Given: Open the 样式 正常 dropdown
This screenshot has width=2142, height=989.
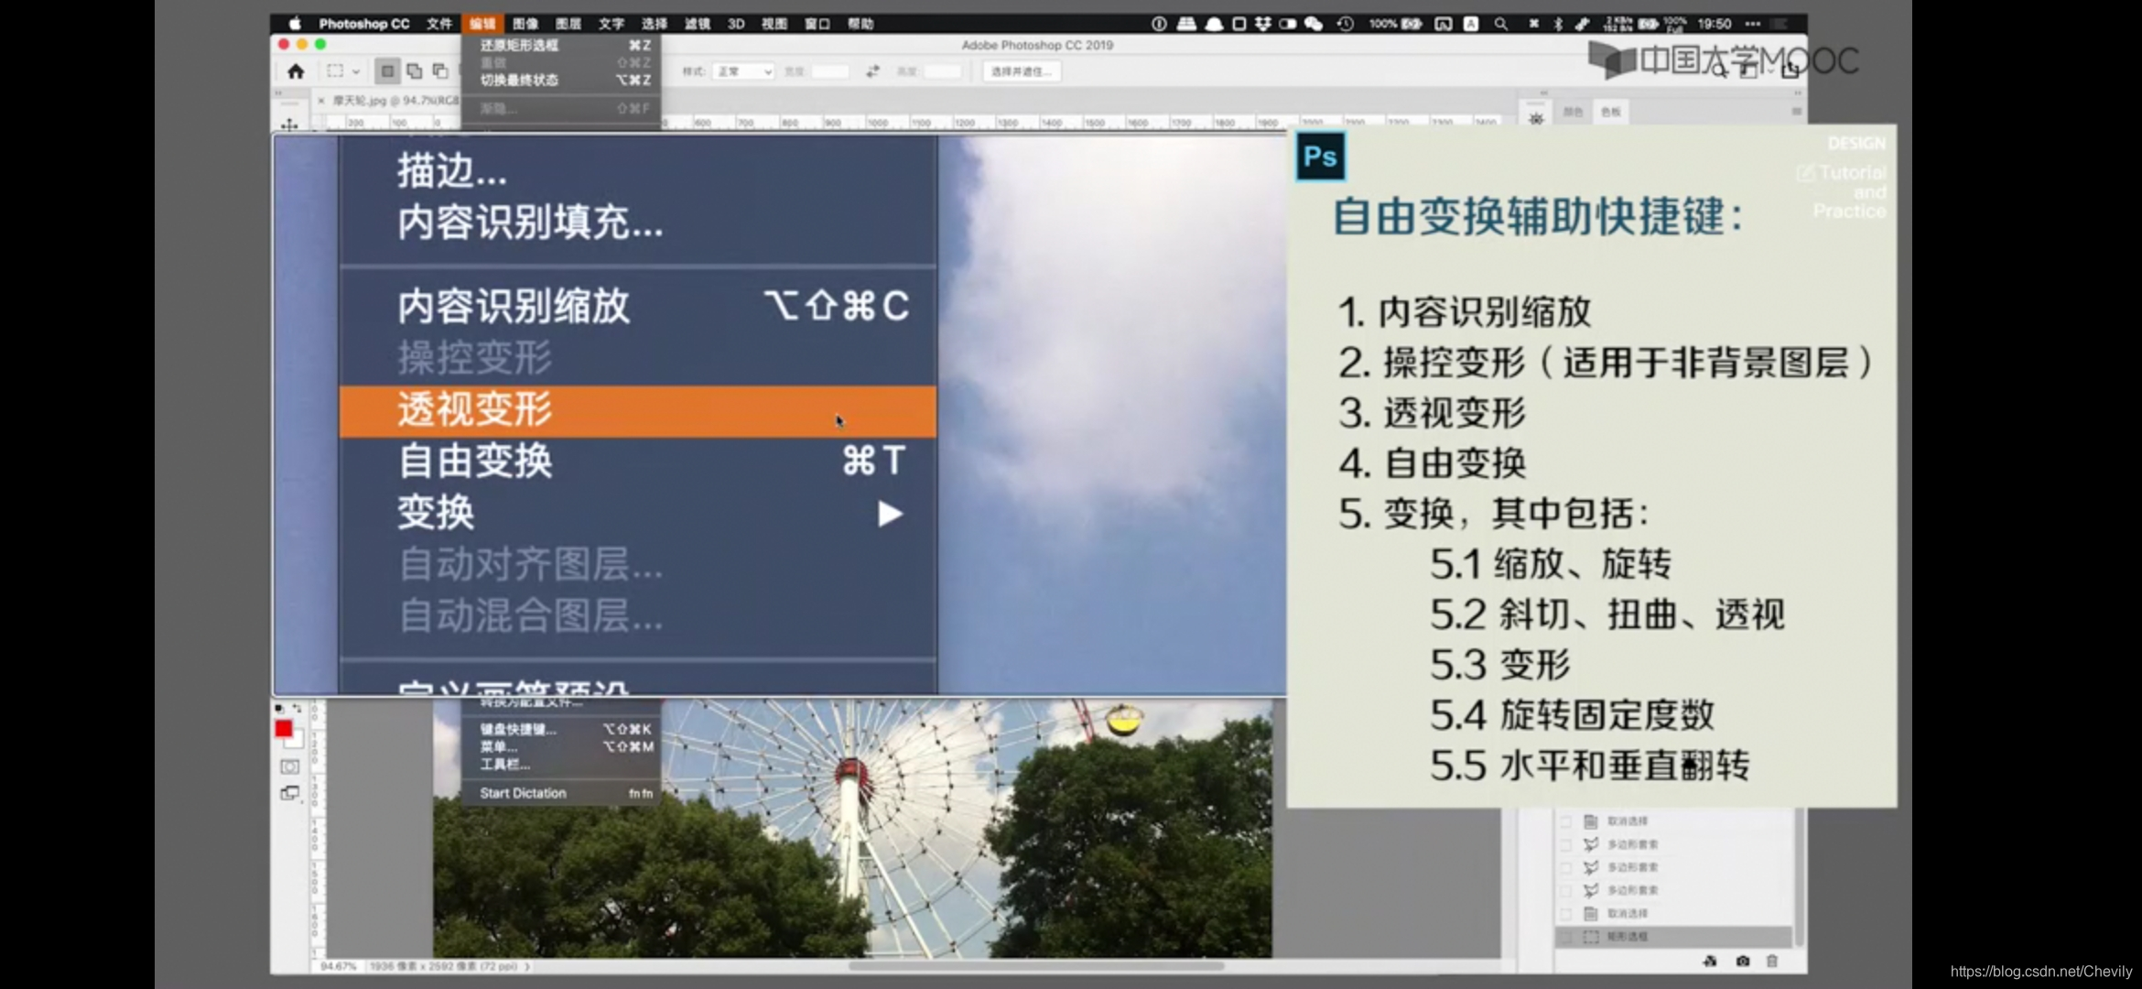Looking at the screenshot, I should click(x=745, y=71).
